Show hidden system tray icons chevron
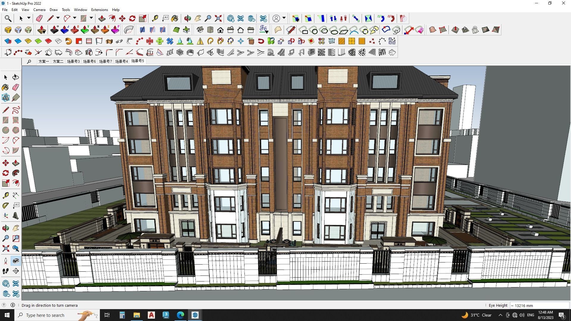The height and width of the screenshot is (321, 571). click(500, 315)
